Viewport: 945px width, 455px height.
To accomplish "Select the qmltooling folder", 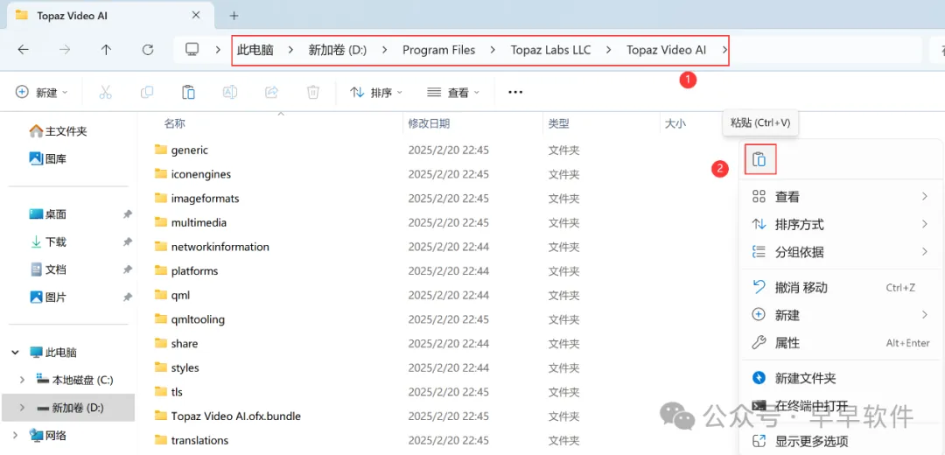I will (x=198, y=319).
